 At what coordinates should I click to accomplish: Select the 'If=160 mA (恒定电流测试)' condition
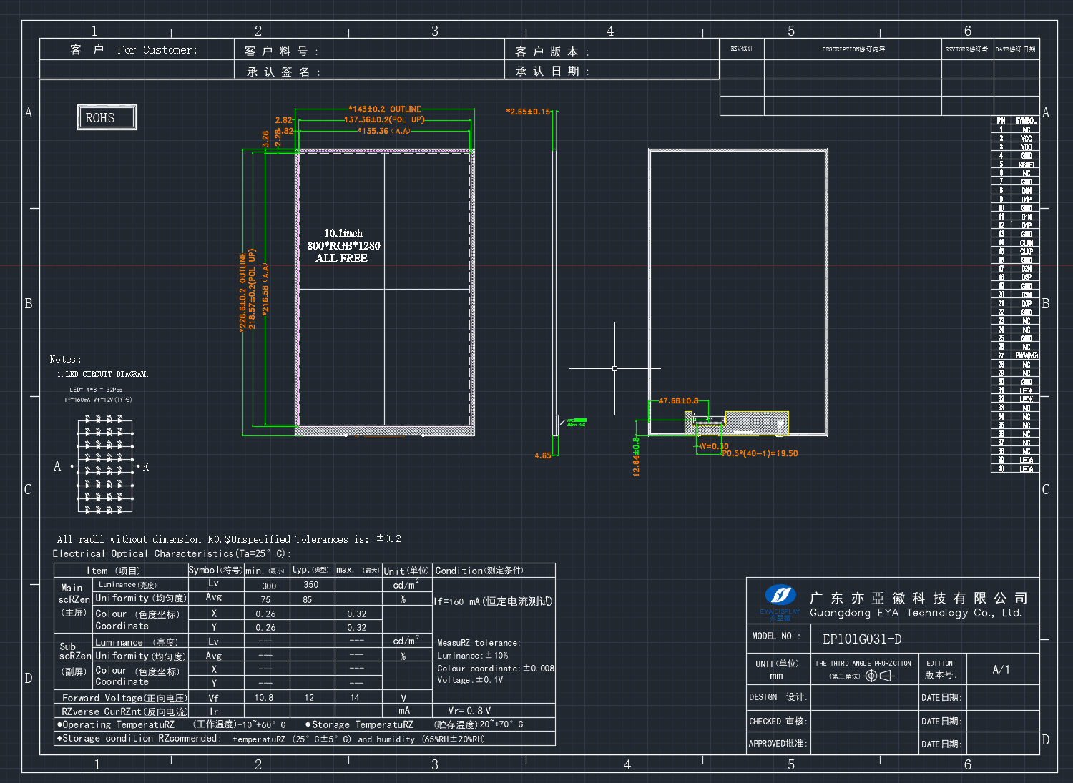(x=494, y=601)
